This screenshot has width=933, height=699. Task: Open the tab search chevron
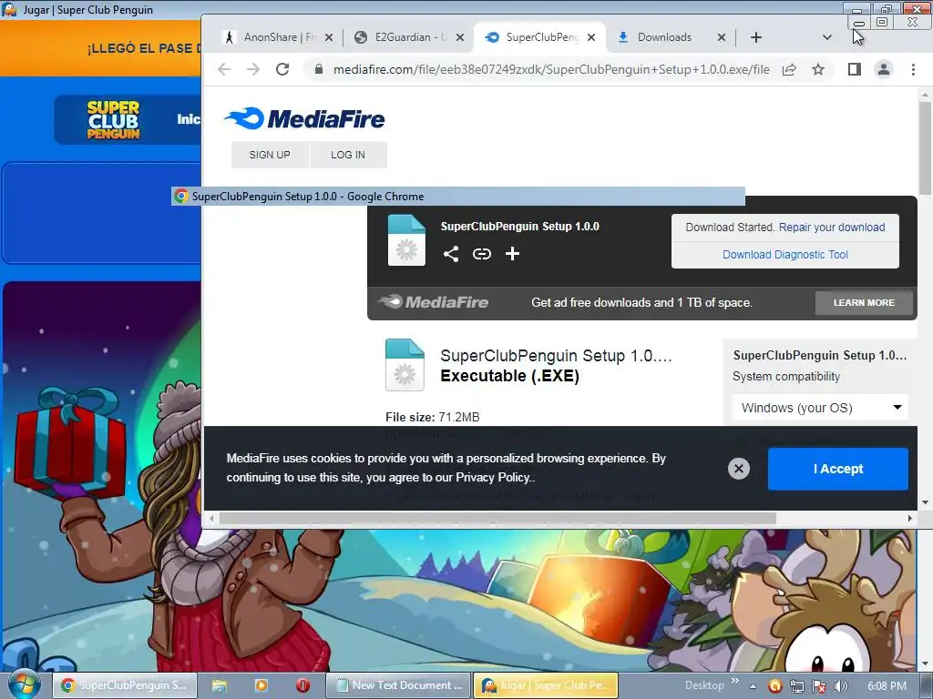pos(826,37)
